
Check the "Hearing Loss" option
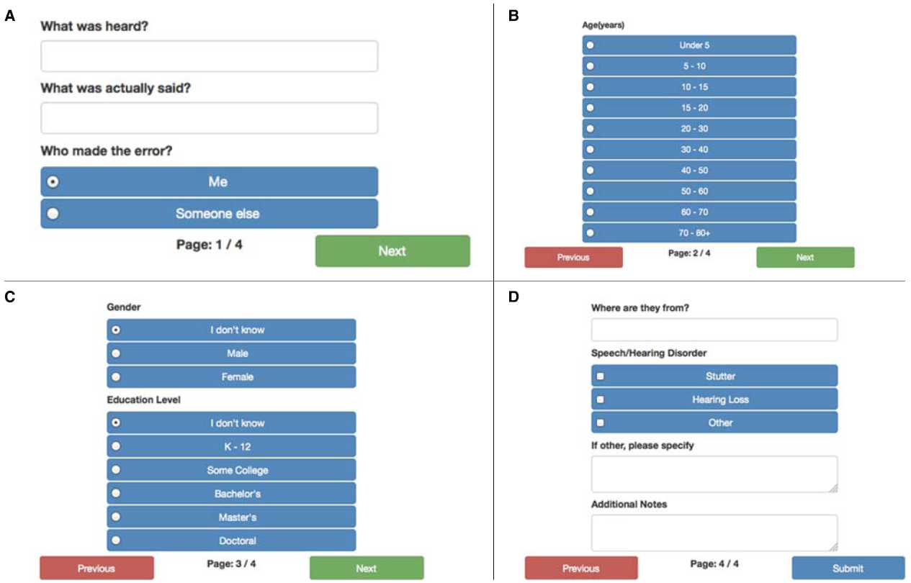(713, 399)
